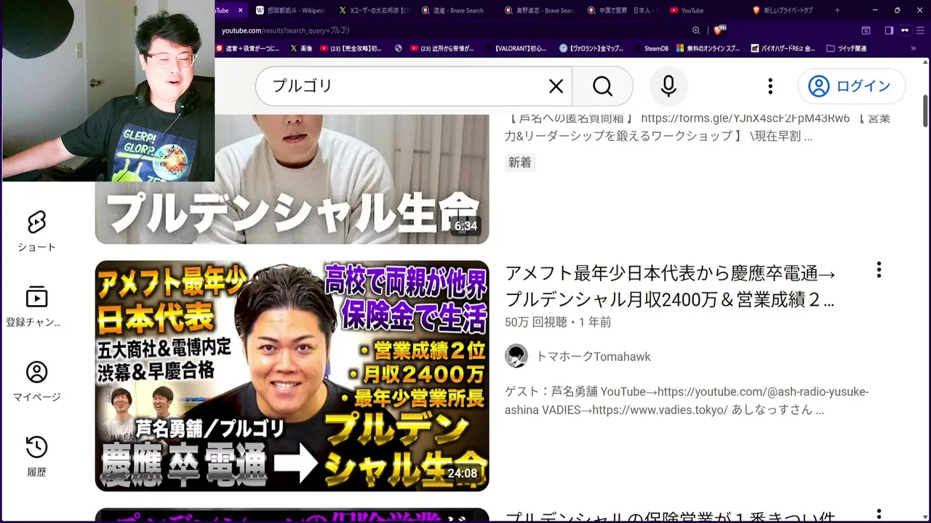Click the トマホークTomahawk channel avatar

tap(516, 356)
